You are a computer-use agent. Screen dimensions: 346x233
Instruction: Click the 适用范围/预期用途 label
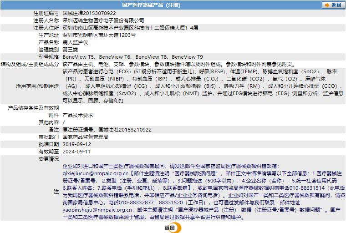click(x=37, y=86)
